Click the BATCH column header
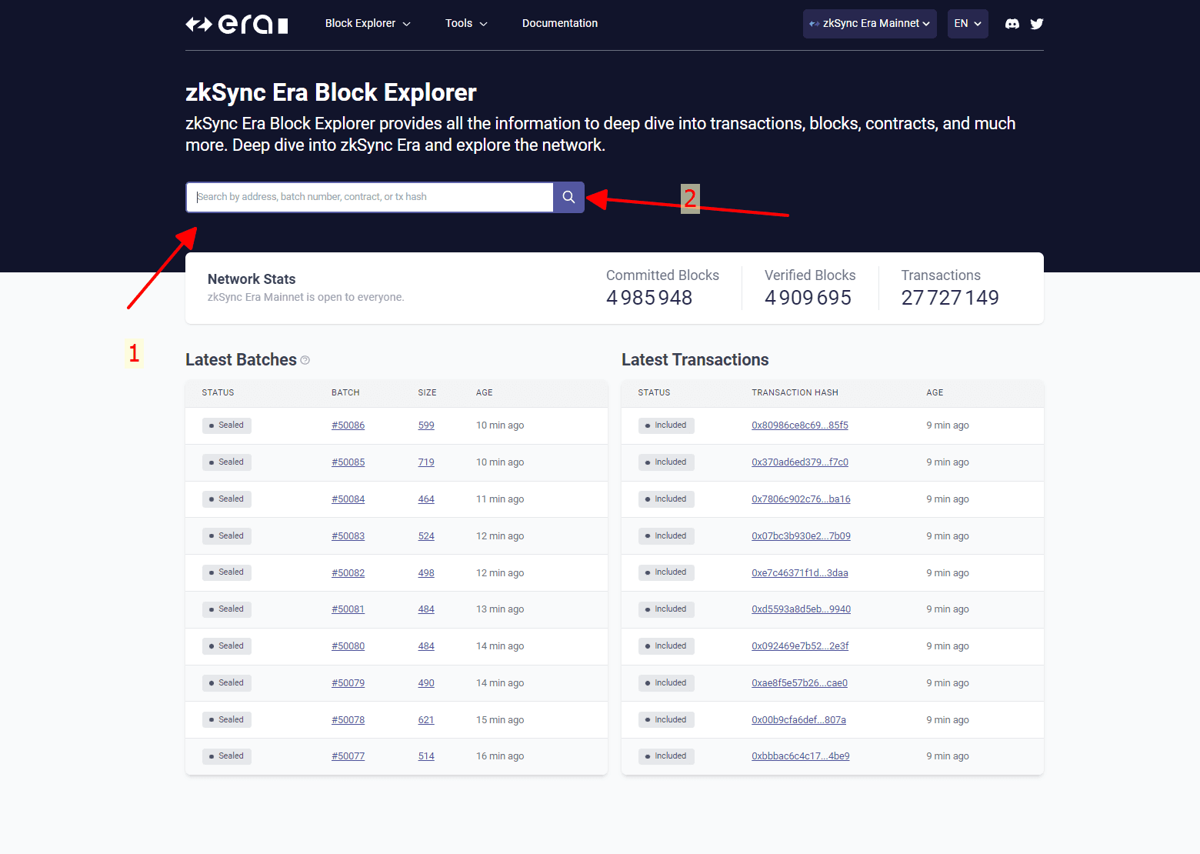The height and width of the screenshot is (854, 1200). click(345, 392)
